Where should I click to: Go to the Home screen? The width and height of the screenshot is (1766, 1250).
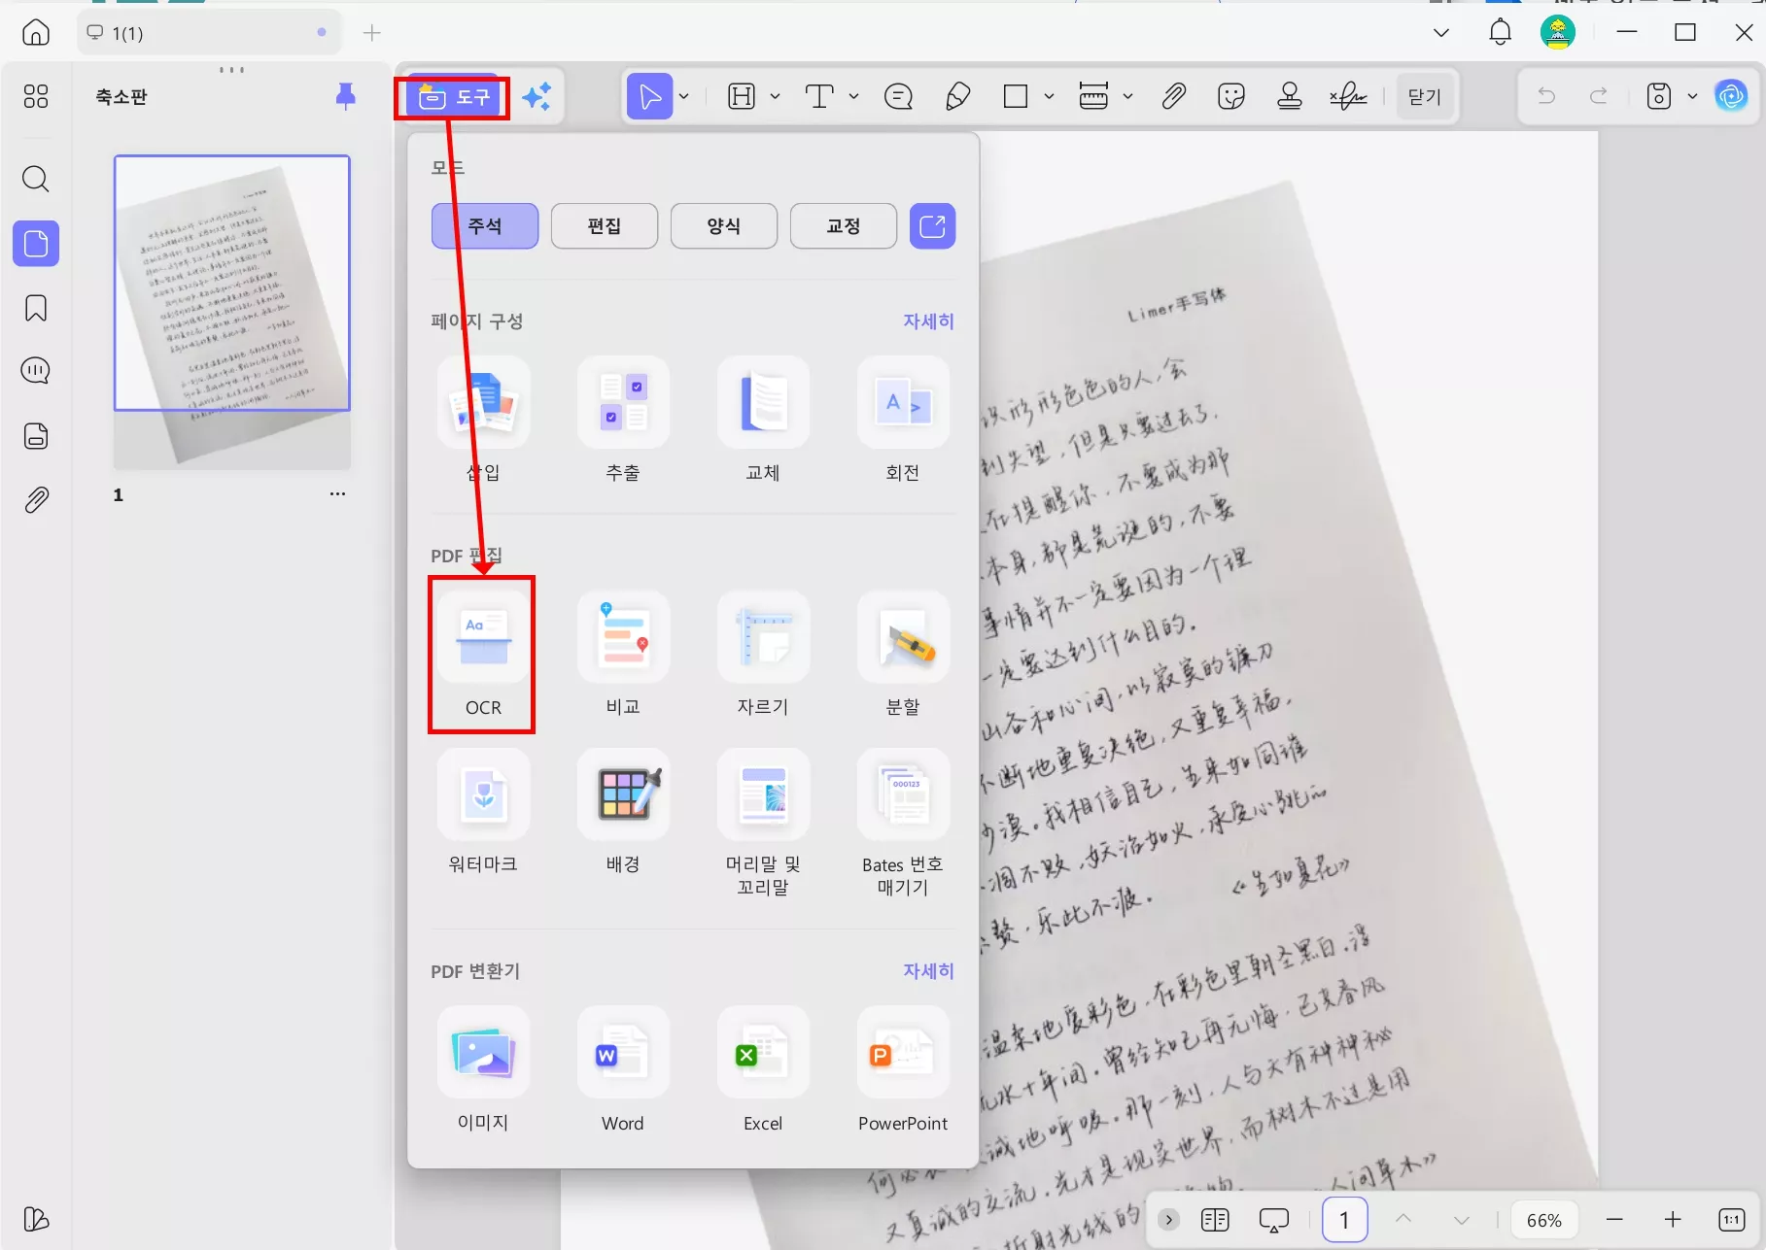pyautogui.click(x=36, y=33)
